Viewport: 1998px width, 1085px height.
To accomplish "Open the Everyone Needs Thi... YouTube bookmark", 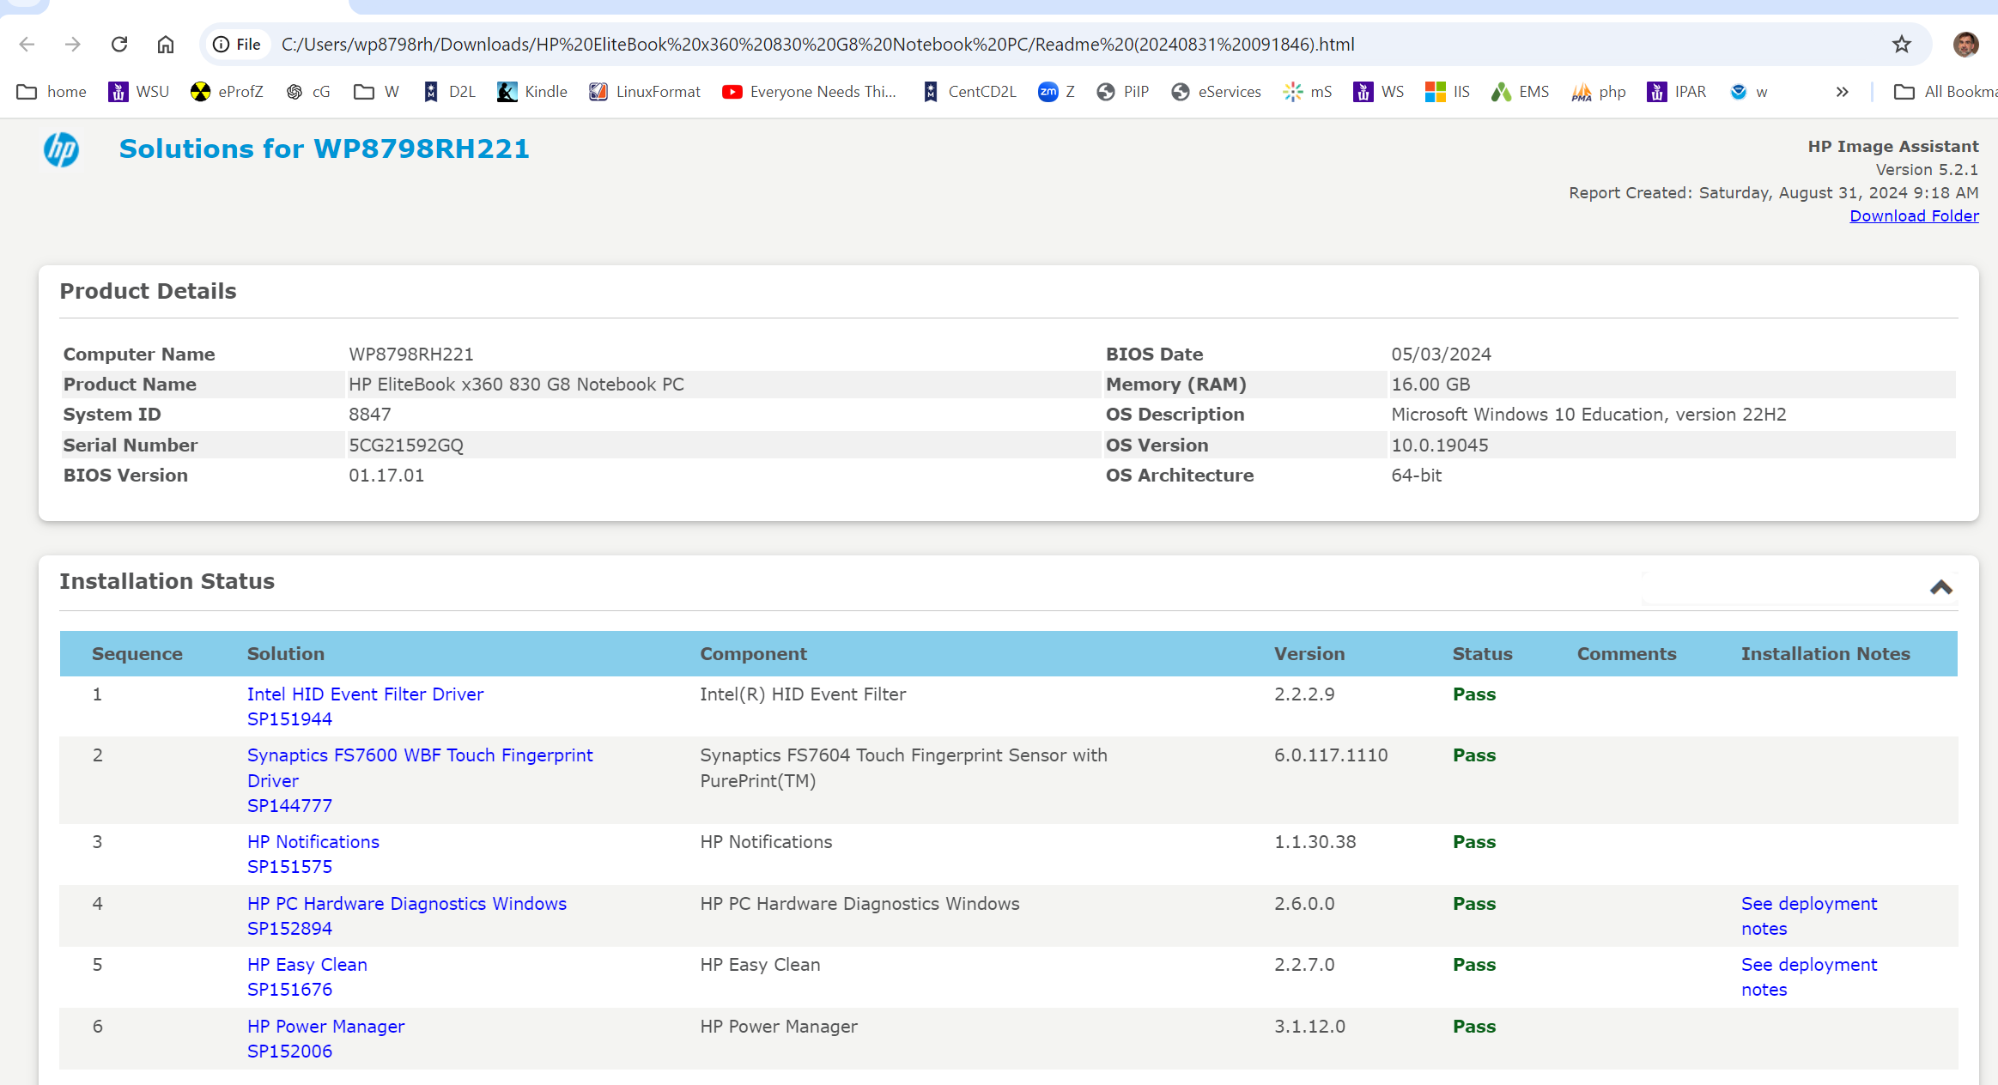I will coord(809,92).
